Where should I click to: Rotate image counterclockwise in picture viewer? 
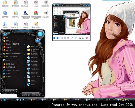[83, 38]
